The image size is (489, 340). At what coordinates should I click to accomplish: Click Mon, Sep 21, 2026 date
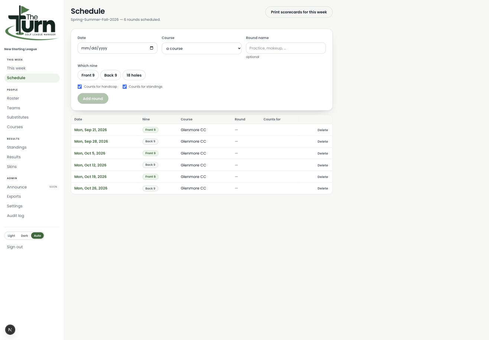[90, 130]
